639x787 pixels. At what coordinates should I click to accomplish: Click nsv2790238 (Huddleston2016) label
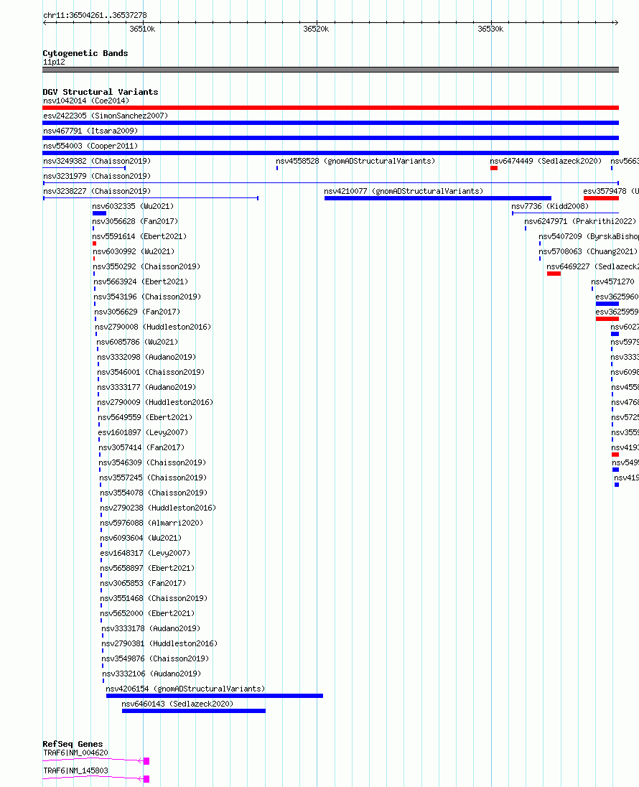(x=158, y=507)
